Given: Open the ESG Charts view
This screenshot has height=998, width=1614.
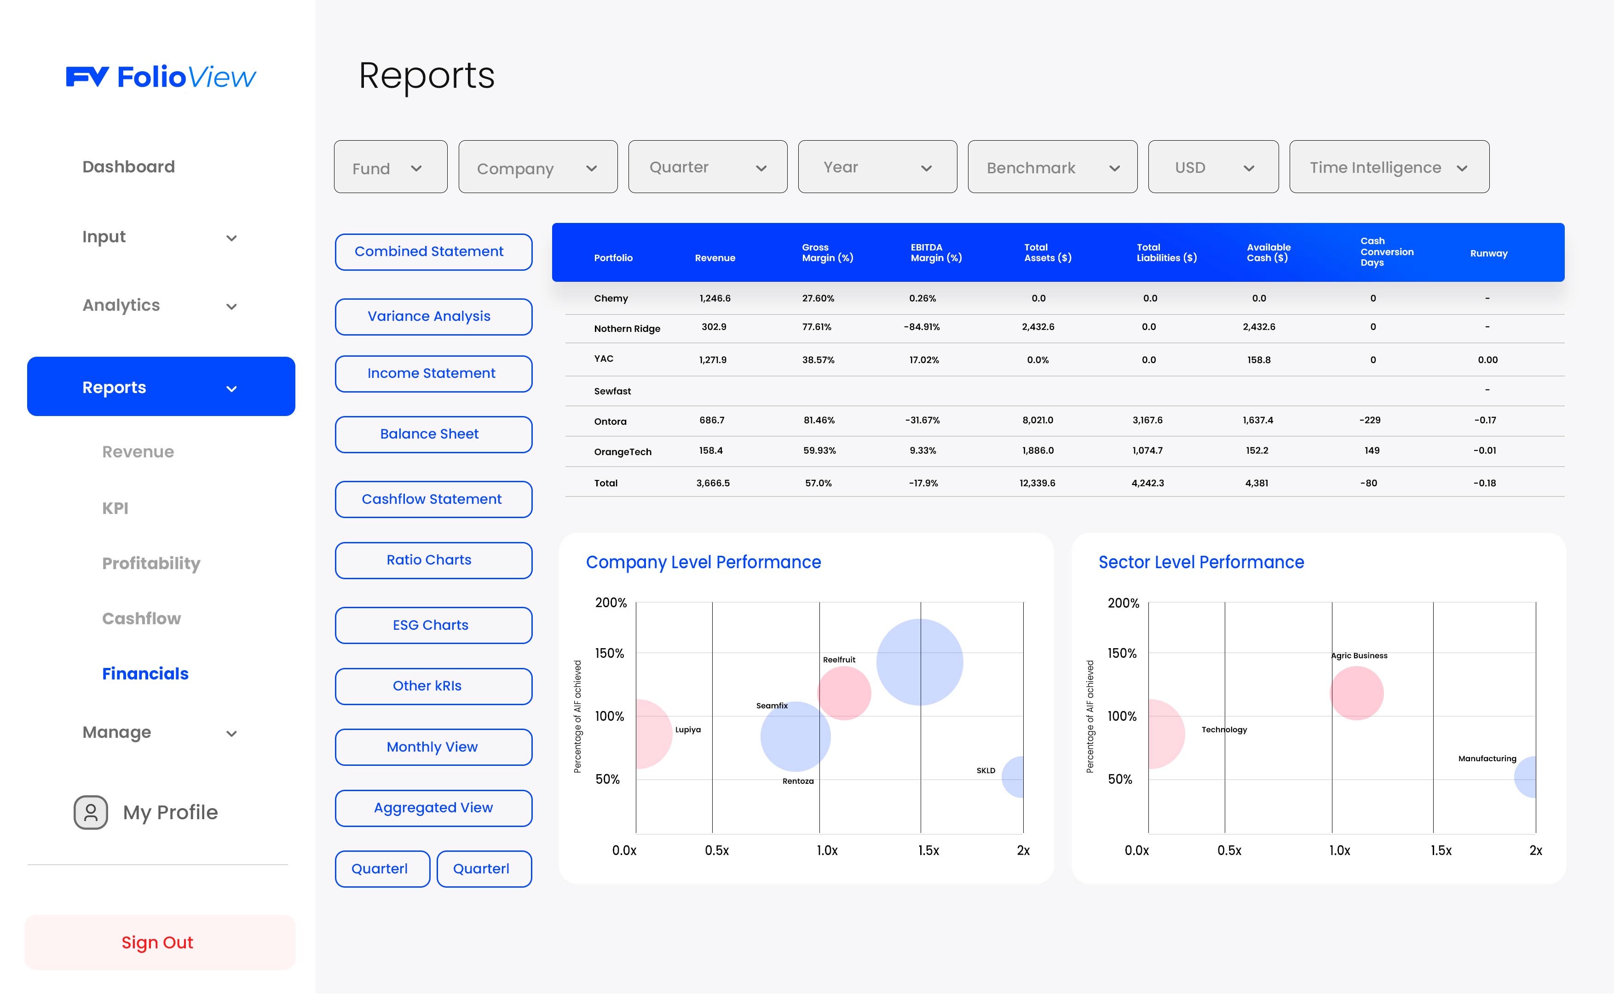Looking at the screenshot, I should point(433,624).
